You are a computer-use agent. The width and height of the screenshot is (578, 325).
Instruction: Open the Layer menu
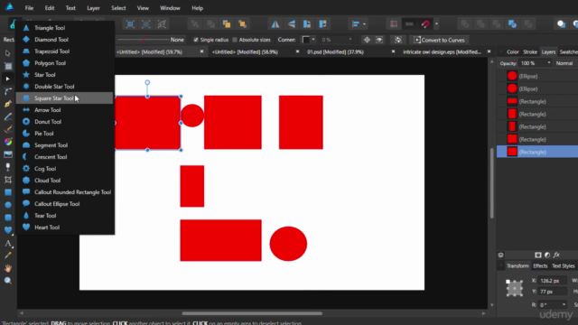click(x=93, y=8)
